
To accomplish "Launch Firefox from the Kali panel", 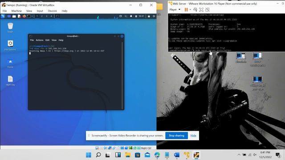I will coord(24,16).
